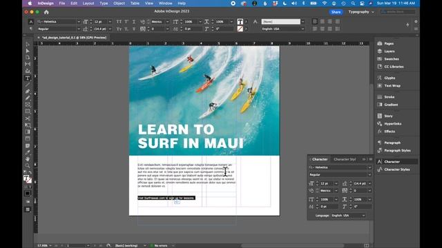Select the Gradient Swatch tool
Screen dimensions: 442x248
click(28, 132)
